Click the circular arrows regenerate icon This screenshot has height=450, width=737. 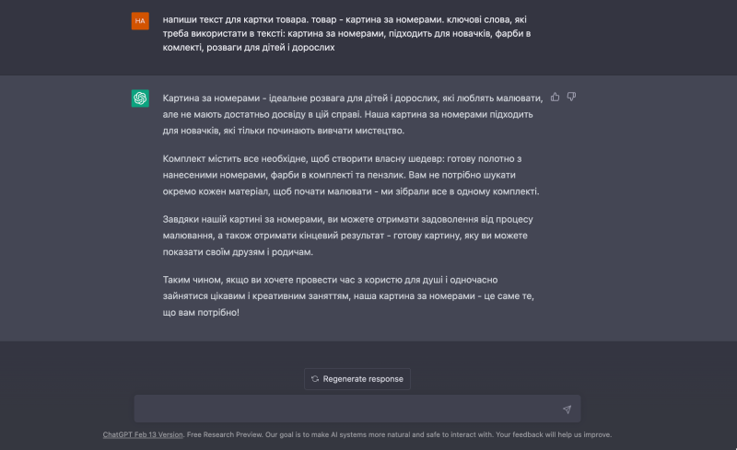[x=315, y=378]
